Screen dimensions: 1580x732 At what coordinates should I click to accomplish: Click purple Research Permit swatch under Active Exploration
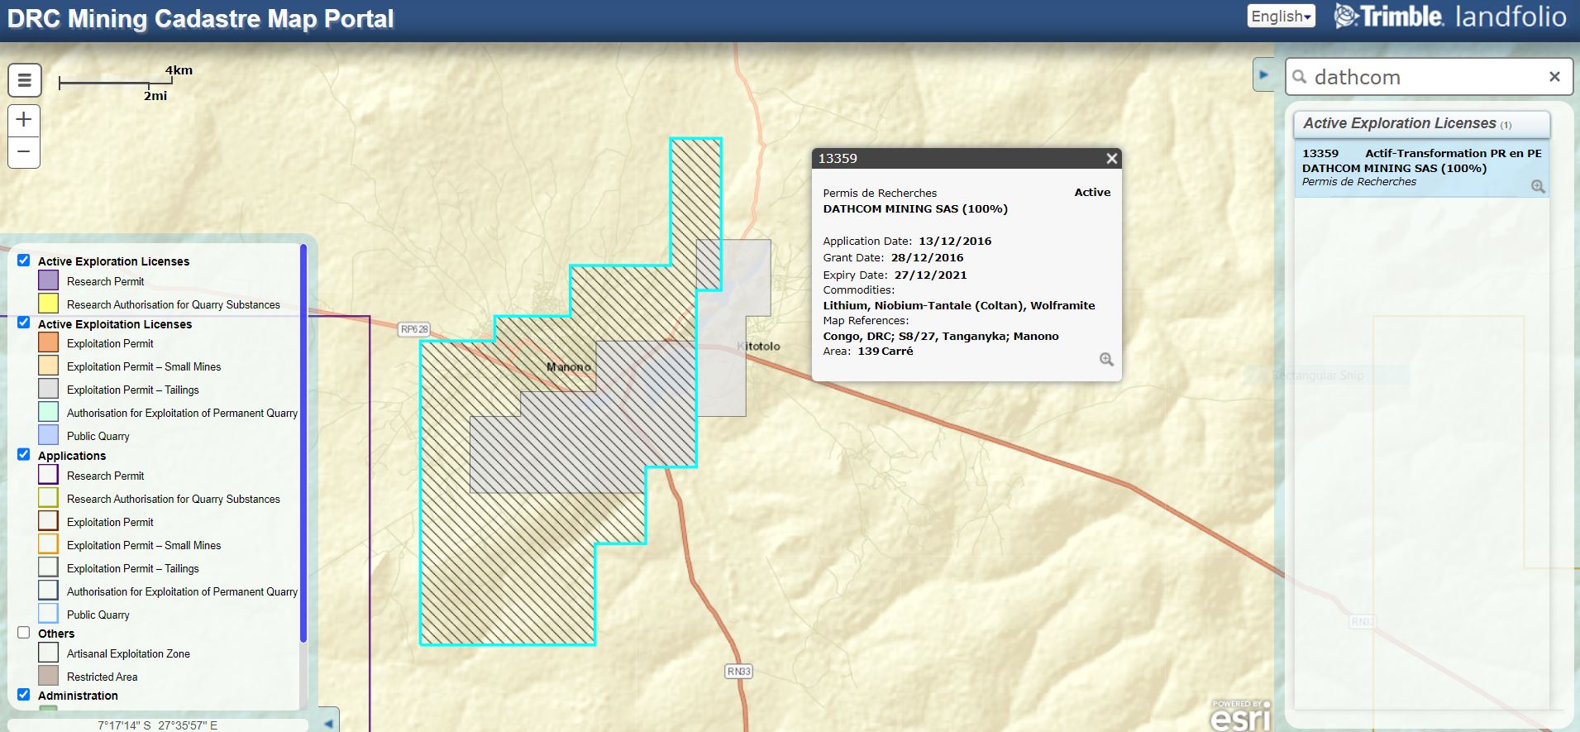point(49,280)
